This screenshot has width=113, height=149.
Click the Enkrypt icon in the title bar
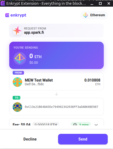tap(3, 3)
